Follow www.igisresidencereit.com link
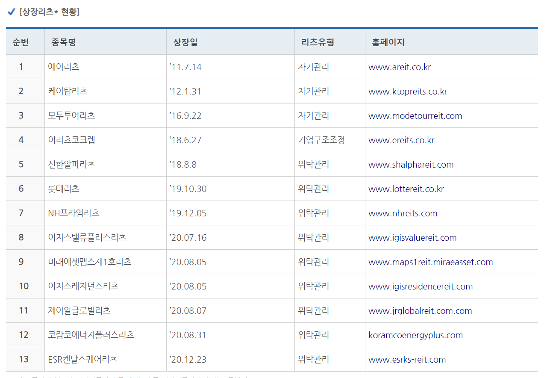This screenshot has height=378, width=547. pyautogui.click(x=421, y=286)
